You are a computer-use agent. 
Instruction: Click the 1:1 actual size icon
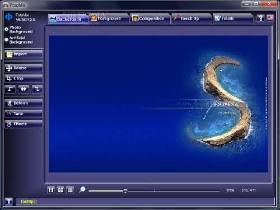pos(51,190)
